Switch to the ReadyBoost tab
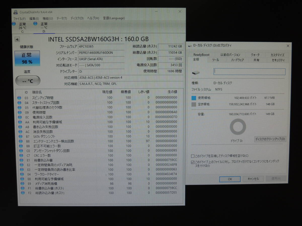302x226 pixels. pos(201,55)
